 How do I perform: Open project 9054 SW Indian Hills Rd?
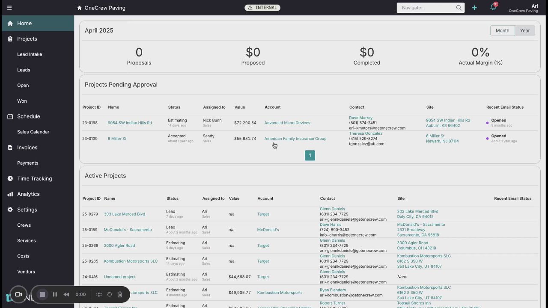(130, 123)
